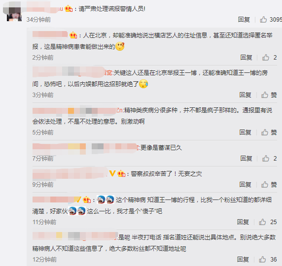Viewport: 282px width, 266px height.
Task: Like the 3分钟前 reply about 王一博的房间
Action: (265, 95)
